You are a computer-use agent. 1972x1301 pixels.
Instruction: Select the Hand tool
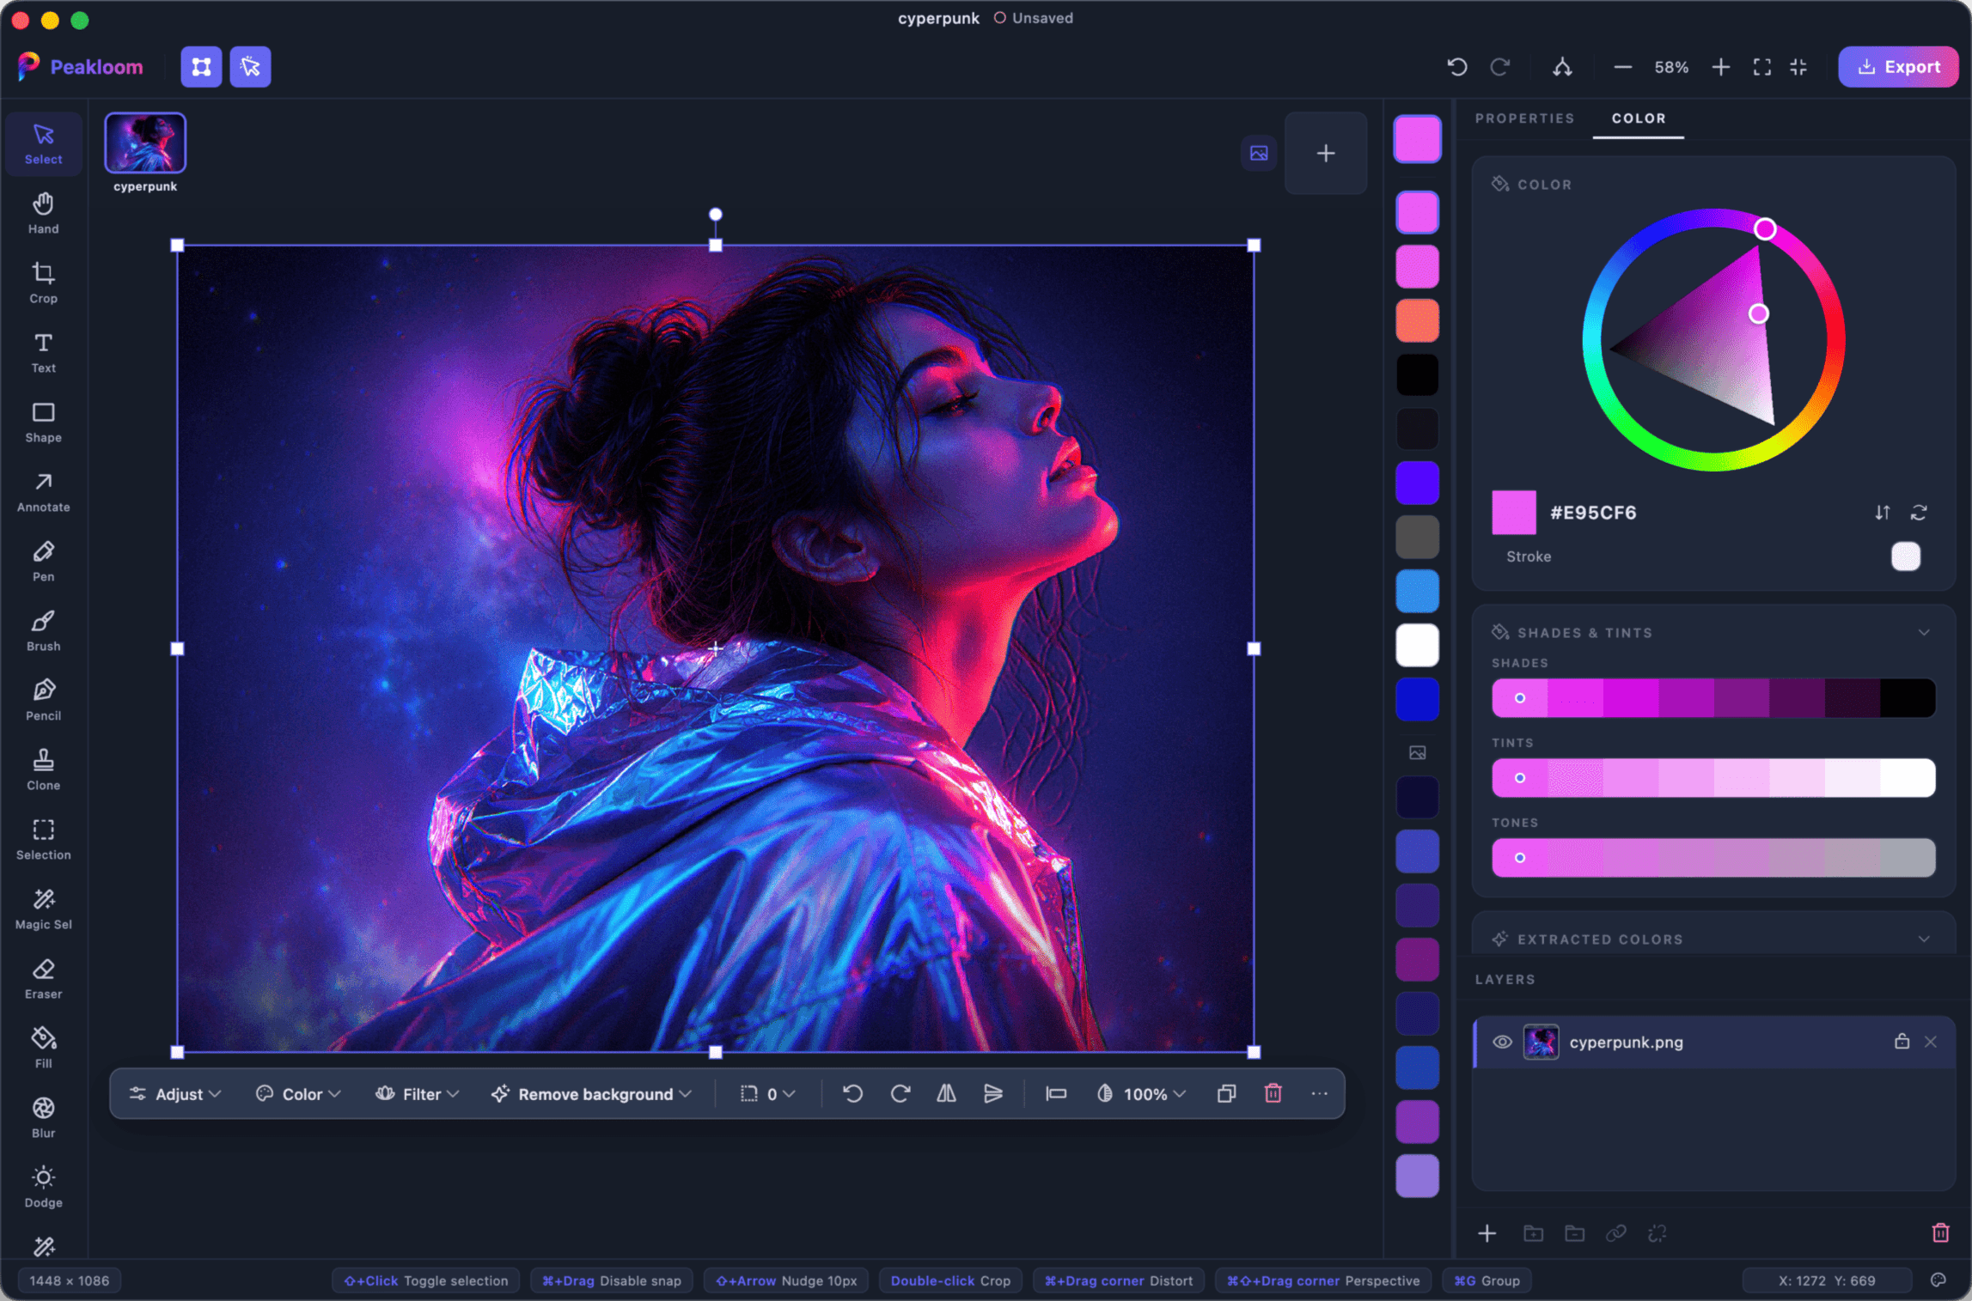(43, 213)
